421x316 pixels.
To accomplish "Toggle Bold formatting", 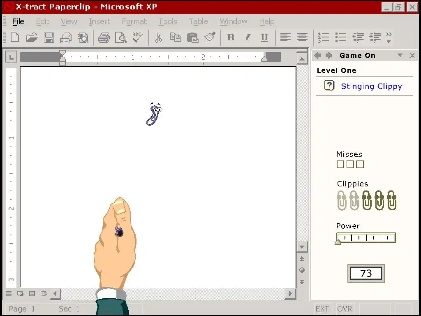I will (x=231, y=37).
